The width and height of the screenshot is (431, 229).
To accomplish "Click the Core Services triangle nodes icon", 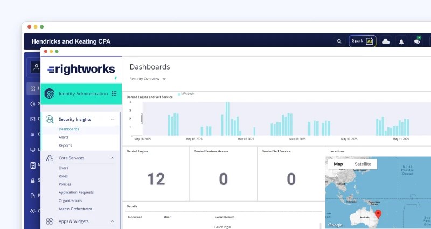I will 50,158.
